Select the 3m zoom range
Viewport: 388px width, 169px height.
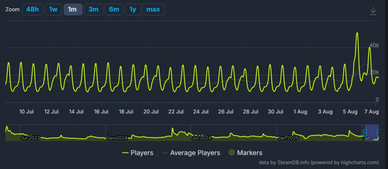click(94, 9)
